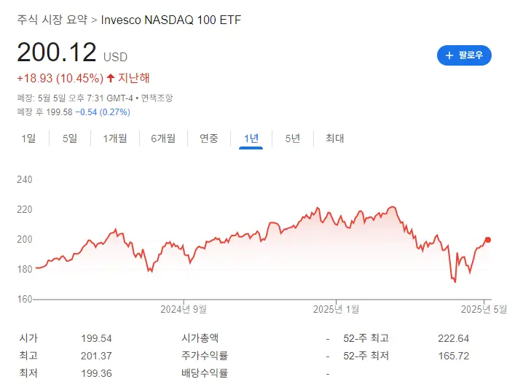The height and width of the screenshot is (390, 523).
Task: Switch chart to 연중 (YTD) view
Action: pos(209,139)
